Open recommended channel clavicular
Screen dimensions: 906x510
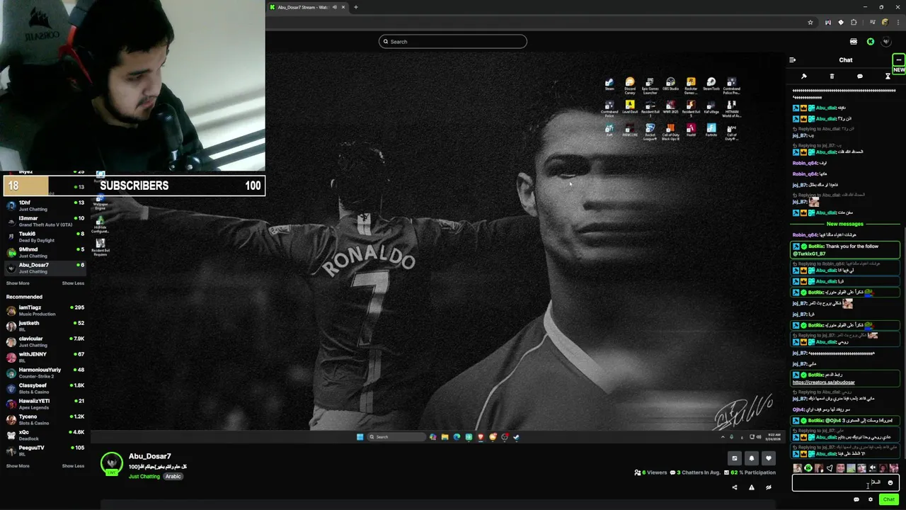[44, 341]
